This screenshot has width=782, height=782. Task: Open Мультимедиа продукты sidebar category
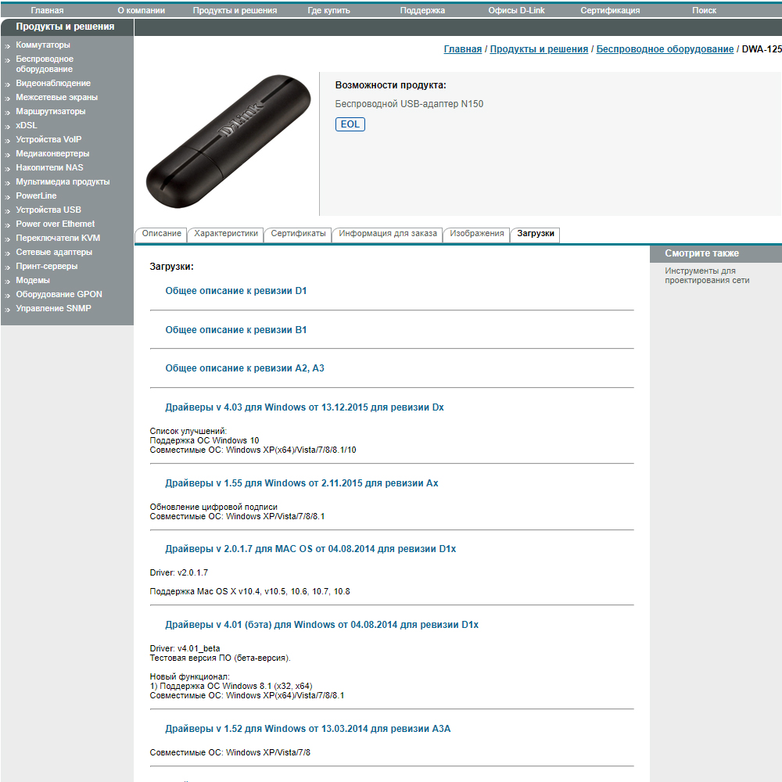63,181
